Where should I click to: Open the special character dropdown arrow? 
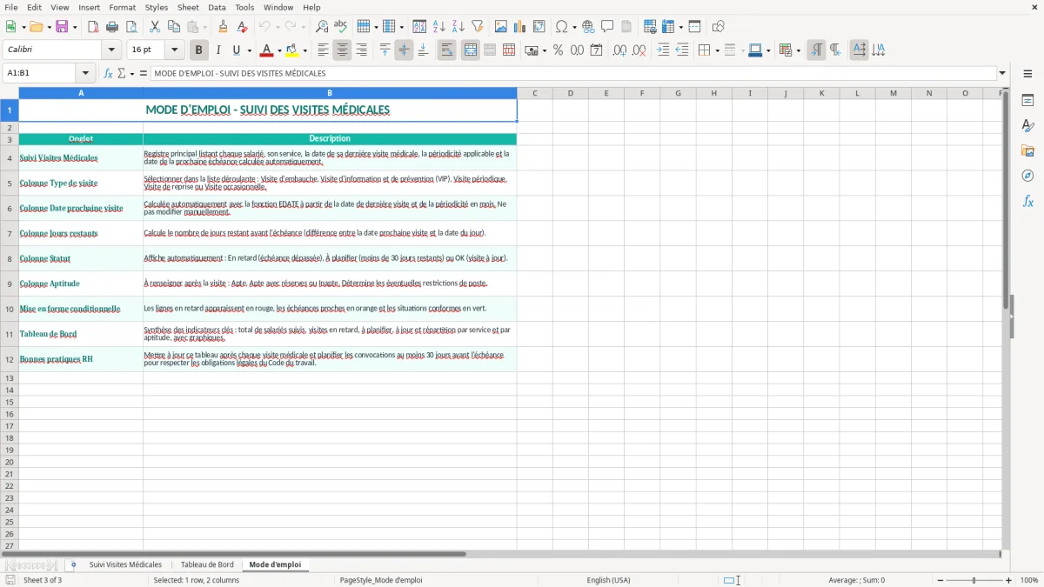(575, 27)
